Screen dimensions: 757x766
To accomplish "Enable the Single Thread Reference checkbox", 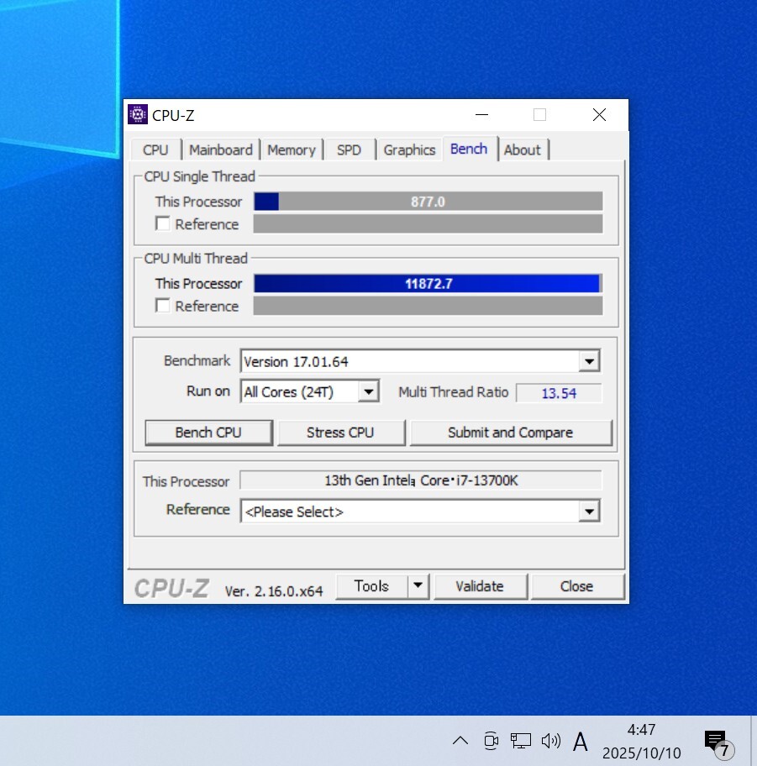I will point(163,224).
